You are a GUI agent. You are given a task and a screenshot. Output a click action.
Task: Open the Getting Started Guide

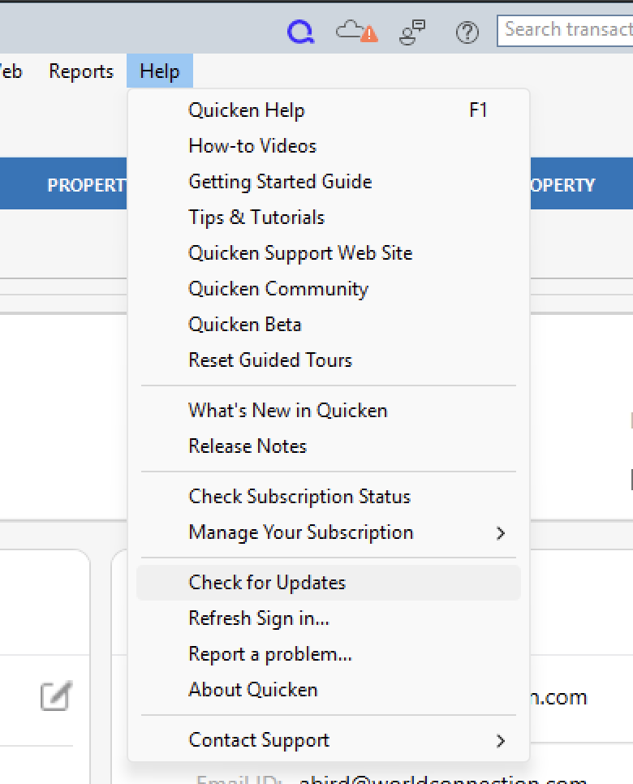(x=280, y=182)
